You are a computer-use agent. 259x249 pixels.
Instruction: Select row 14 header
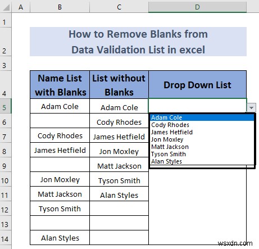pos(6,238)
